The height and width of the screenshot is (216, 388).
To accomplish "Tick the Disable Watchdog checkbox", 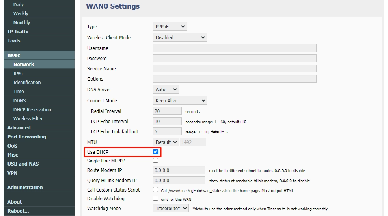I will [x=155, y=198].
